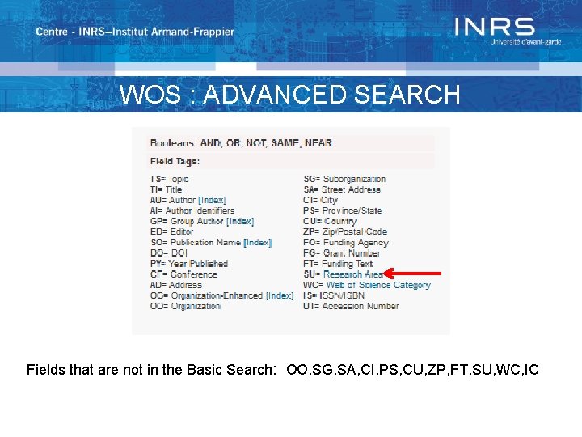Select the "AI= Author Identifiers" field tag
Viewport: 582px width, 437px height.
[192, 210]
